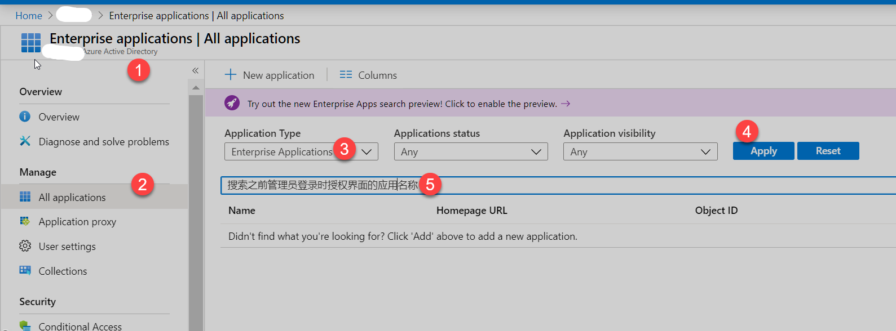Viewport: 896px width, 331px height.
Task: Click the Enterprise applications grid icon
Action: (x=31, y=43)
